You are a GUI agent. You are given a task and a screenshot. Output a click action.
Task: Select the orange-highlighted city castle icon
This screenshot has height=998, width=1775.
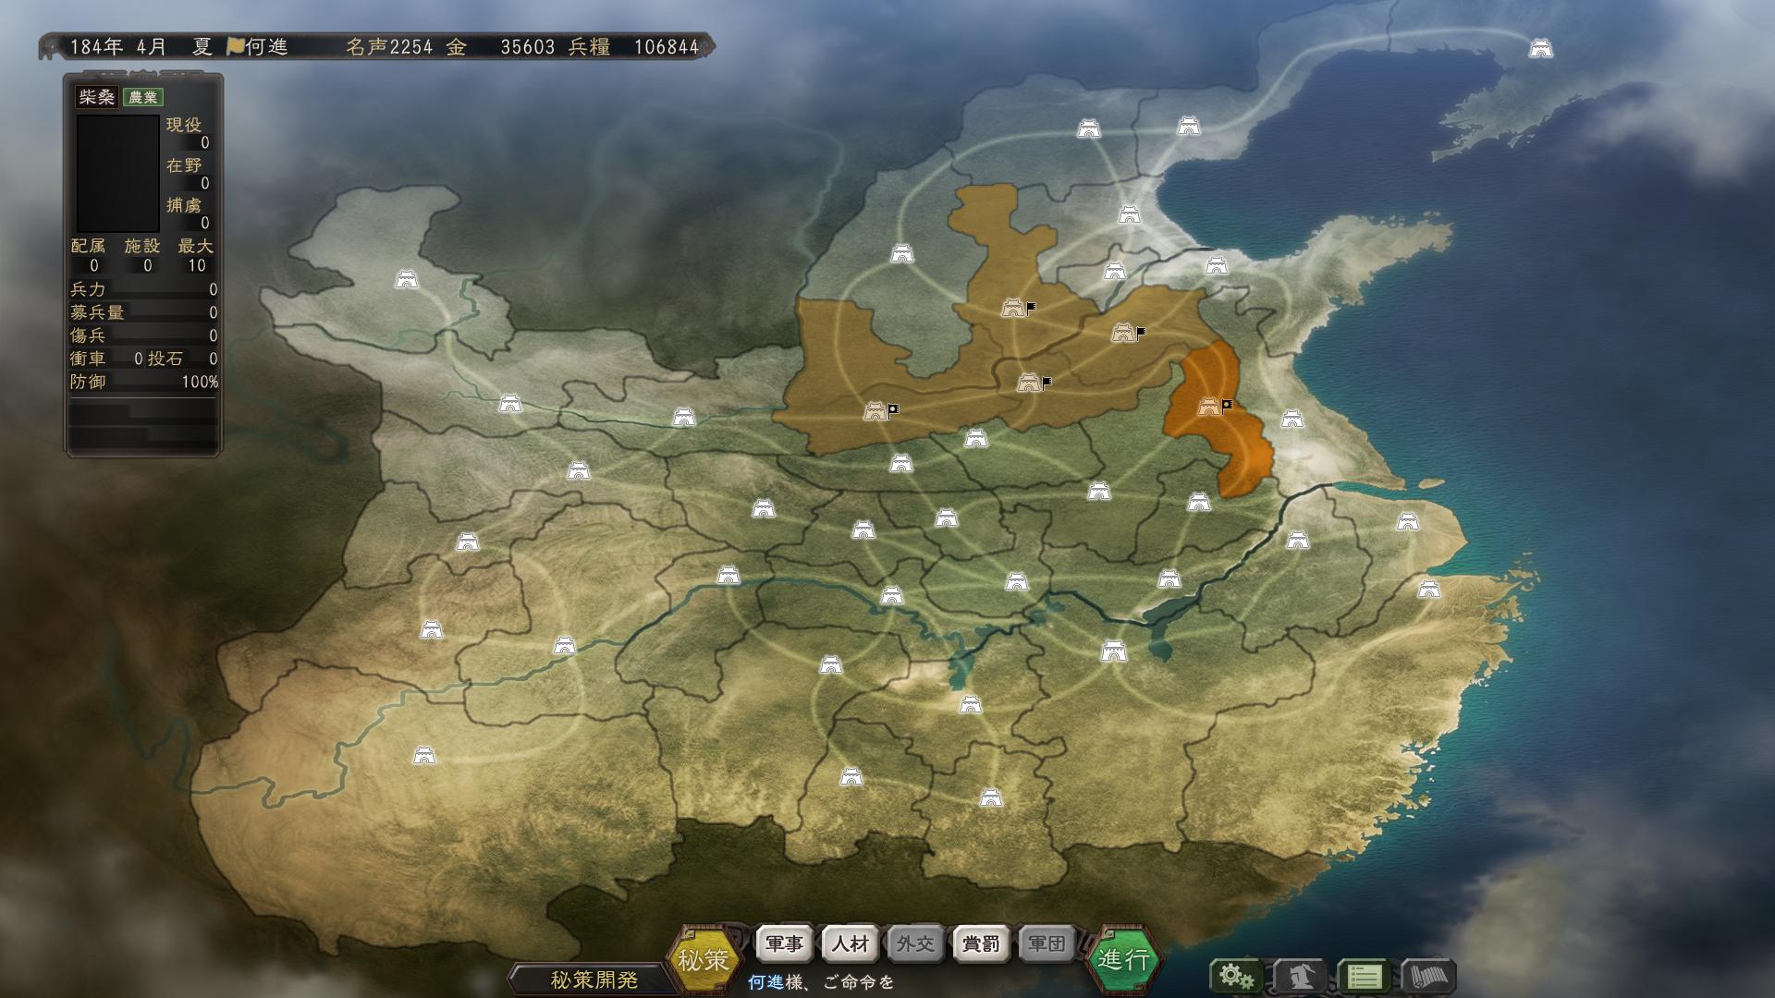tap(1208, 407)
